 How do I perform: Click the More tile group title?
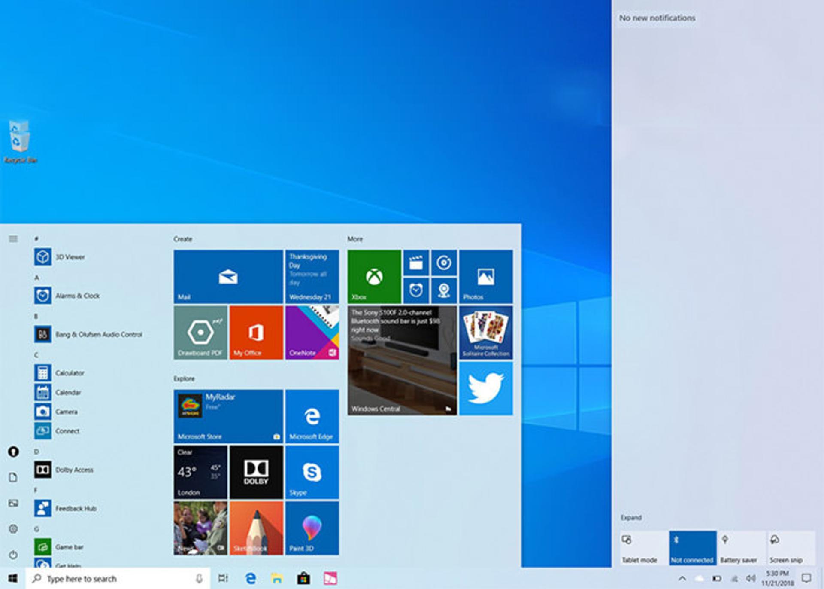(355, 239)
